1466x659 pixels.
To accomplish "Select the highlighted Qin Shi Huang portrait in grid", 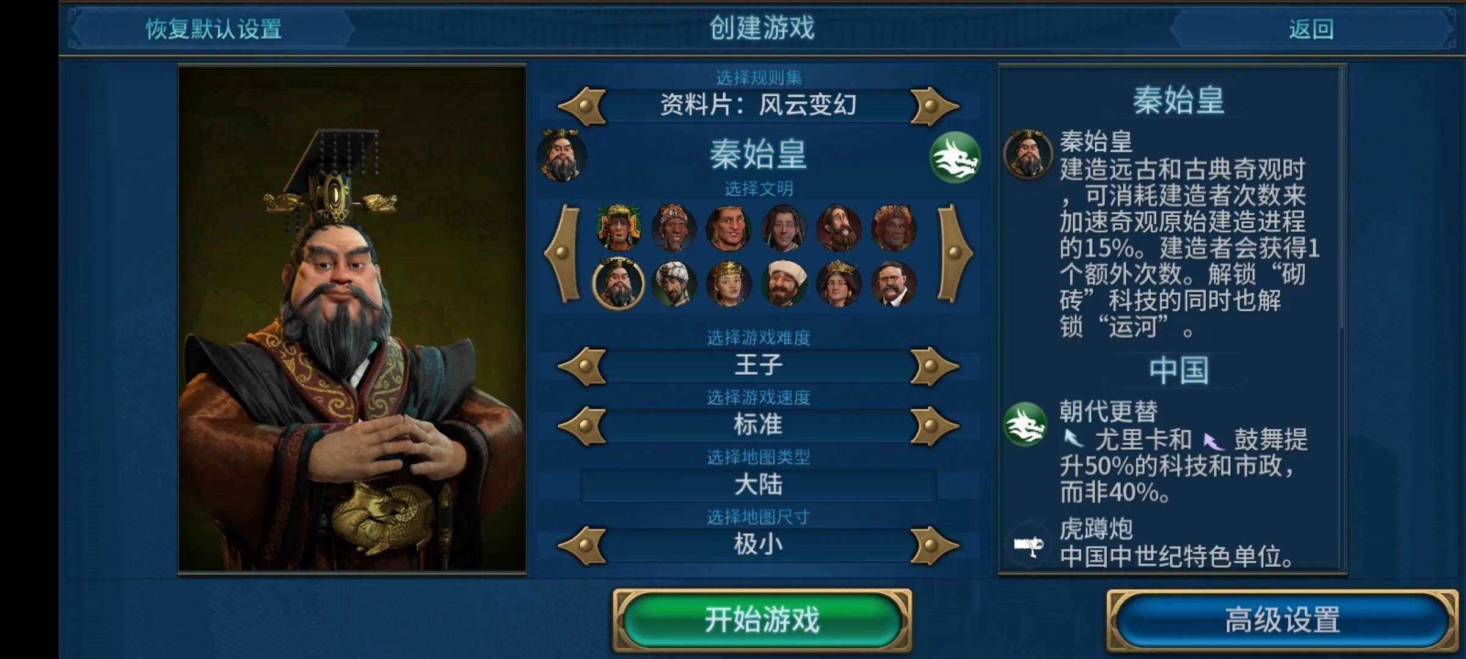I will pyautogui.click(x=618, y=284).
